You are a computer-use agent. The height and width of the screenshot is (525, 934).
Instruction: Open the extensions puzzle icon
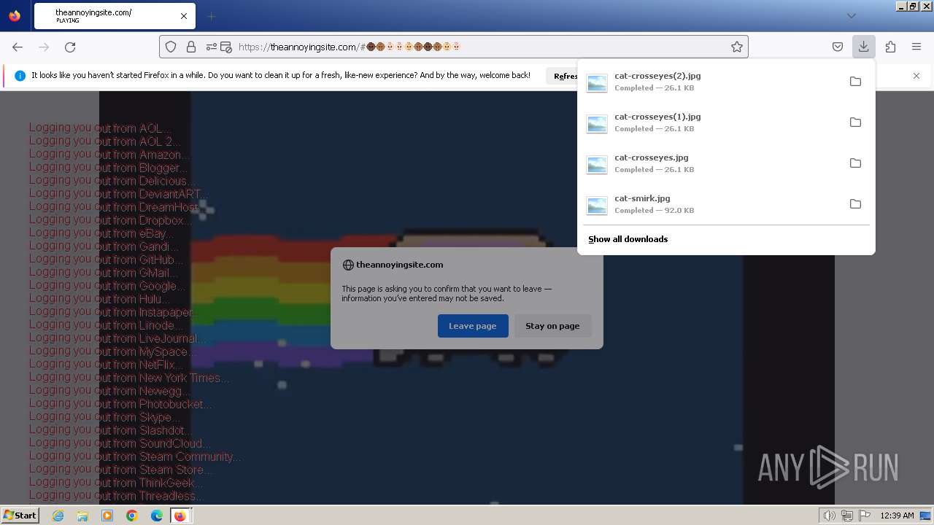coord(890,47)
